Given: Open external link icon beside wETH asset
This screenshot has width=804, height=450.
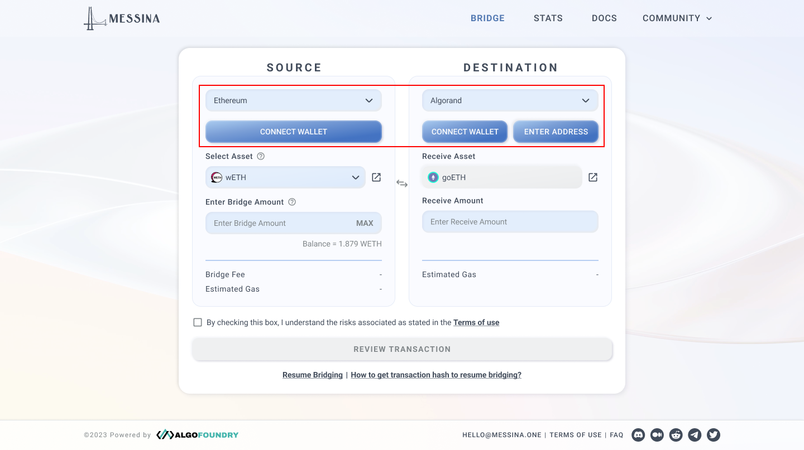Looking at the screenshot, I should [x=376, y=177].
